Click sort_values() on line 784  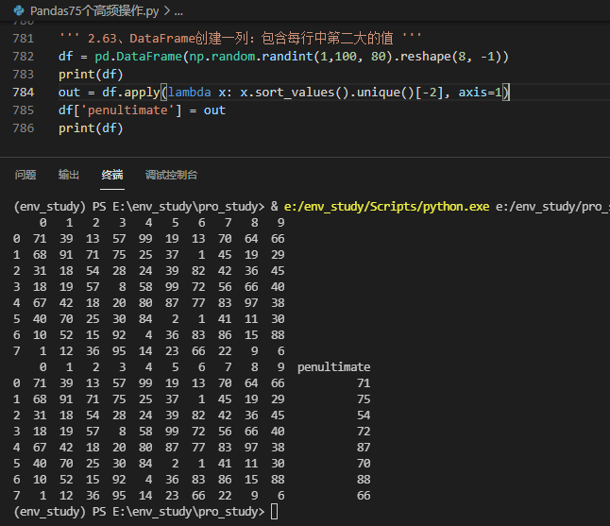coord(303,93)
